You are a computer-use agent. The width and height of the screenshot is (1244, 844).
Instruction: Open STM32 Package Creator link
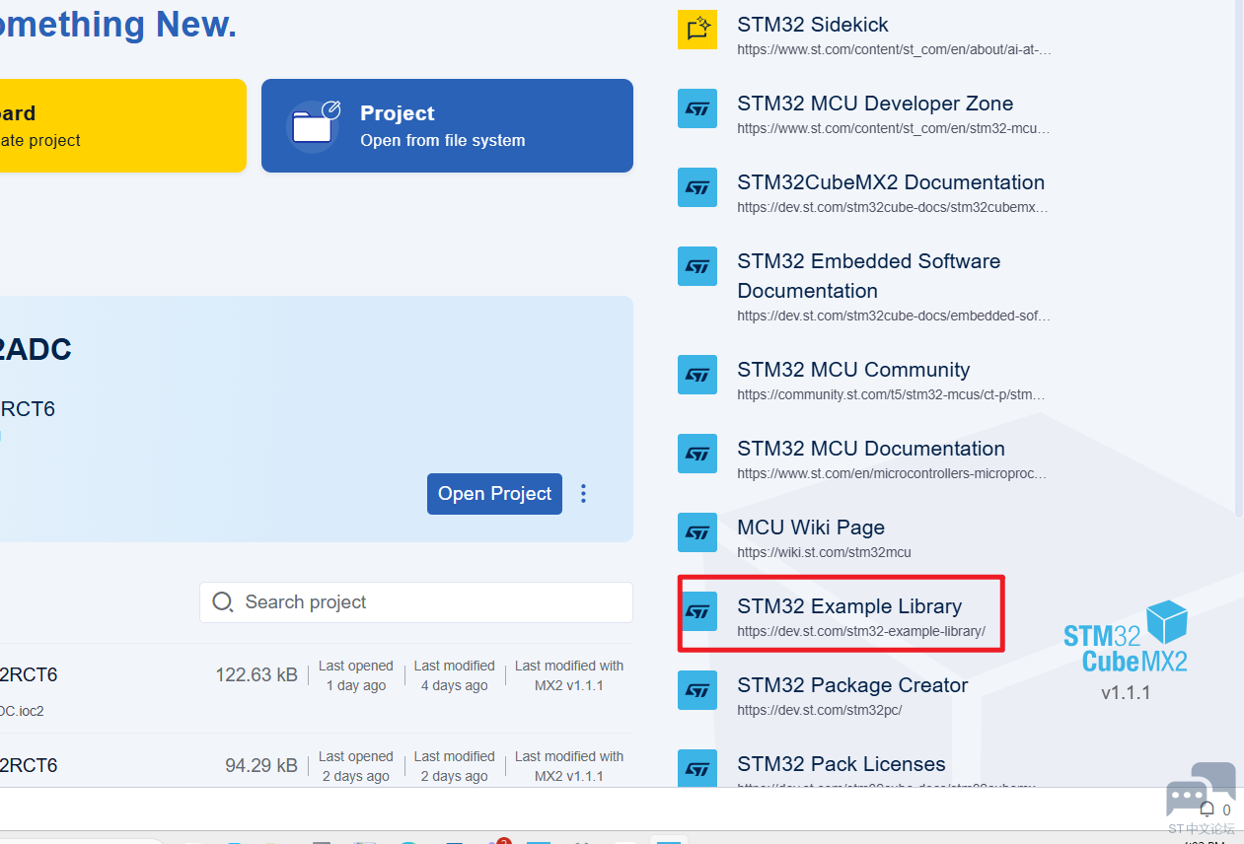coord(852,685)
